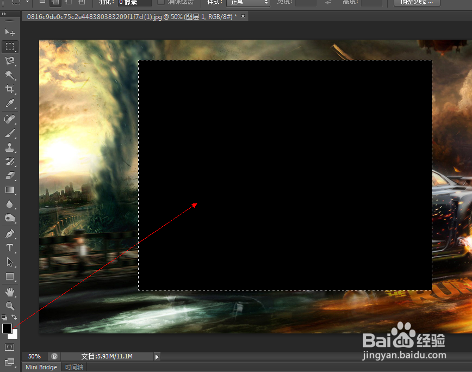Viewport: 472px width, 372px height.
Task: Select the Eyedropper tool
Action: pos(10,103)
